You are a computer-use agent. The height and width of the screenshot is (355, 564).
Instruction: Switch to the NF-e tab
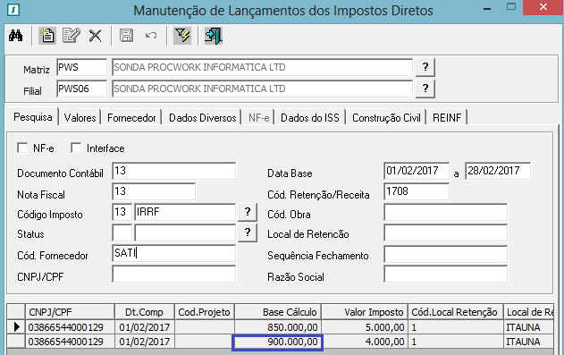pyautogui.click(x=258, y=118)
